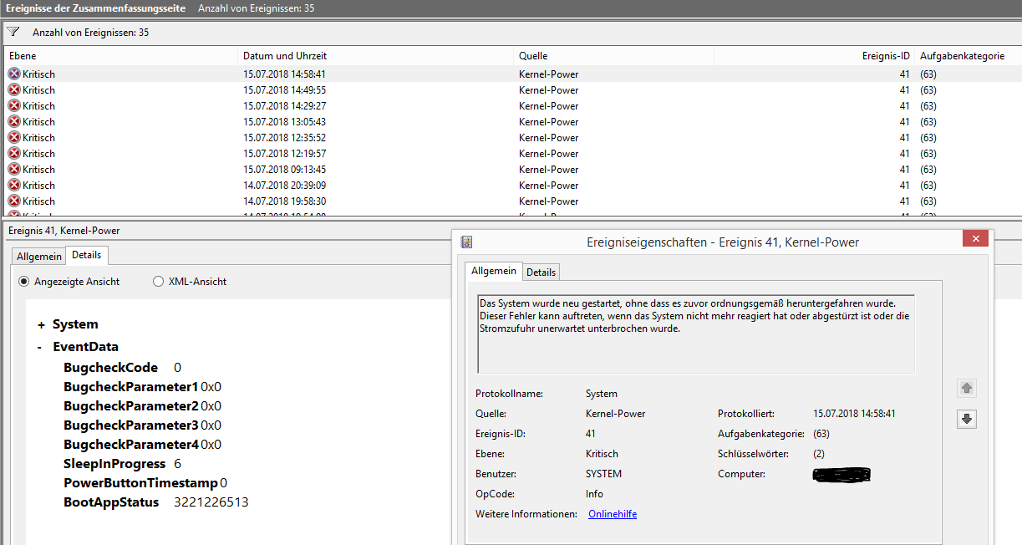Viewport: 1022px width, 545px height.
Task: Click 'Ereignis 41, Kernel-Power' pane header
Action: click(64, 230)
